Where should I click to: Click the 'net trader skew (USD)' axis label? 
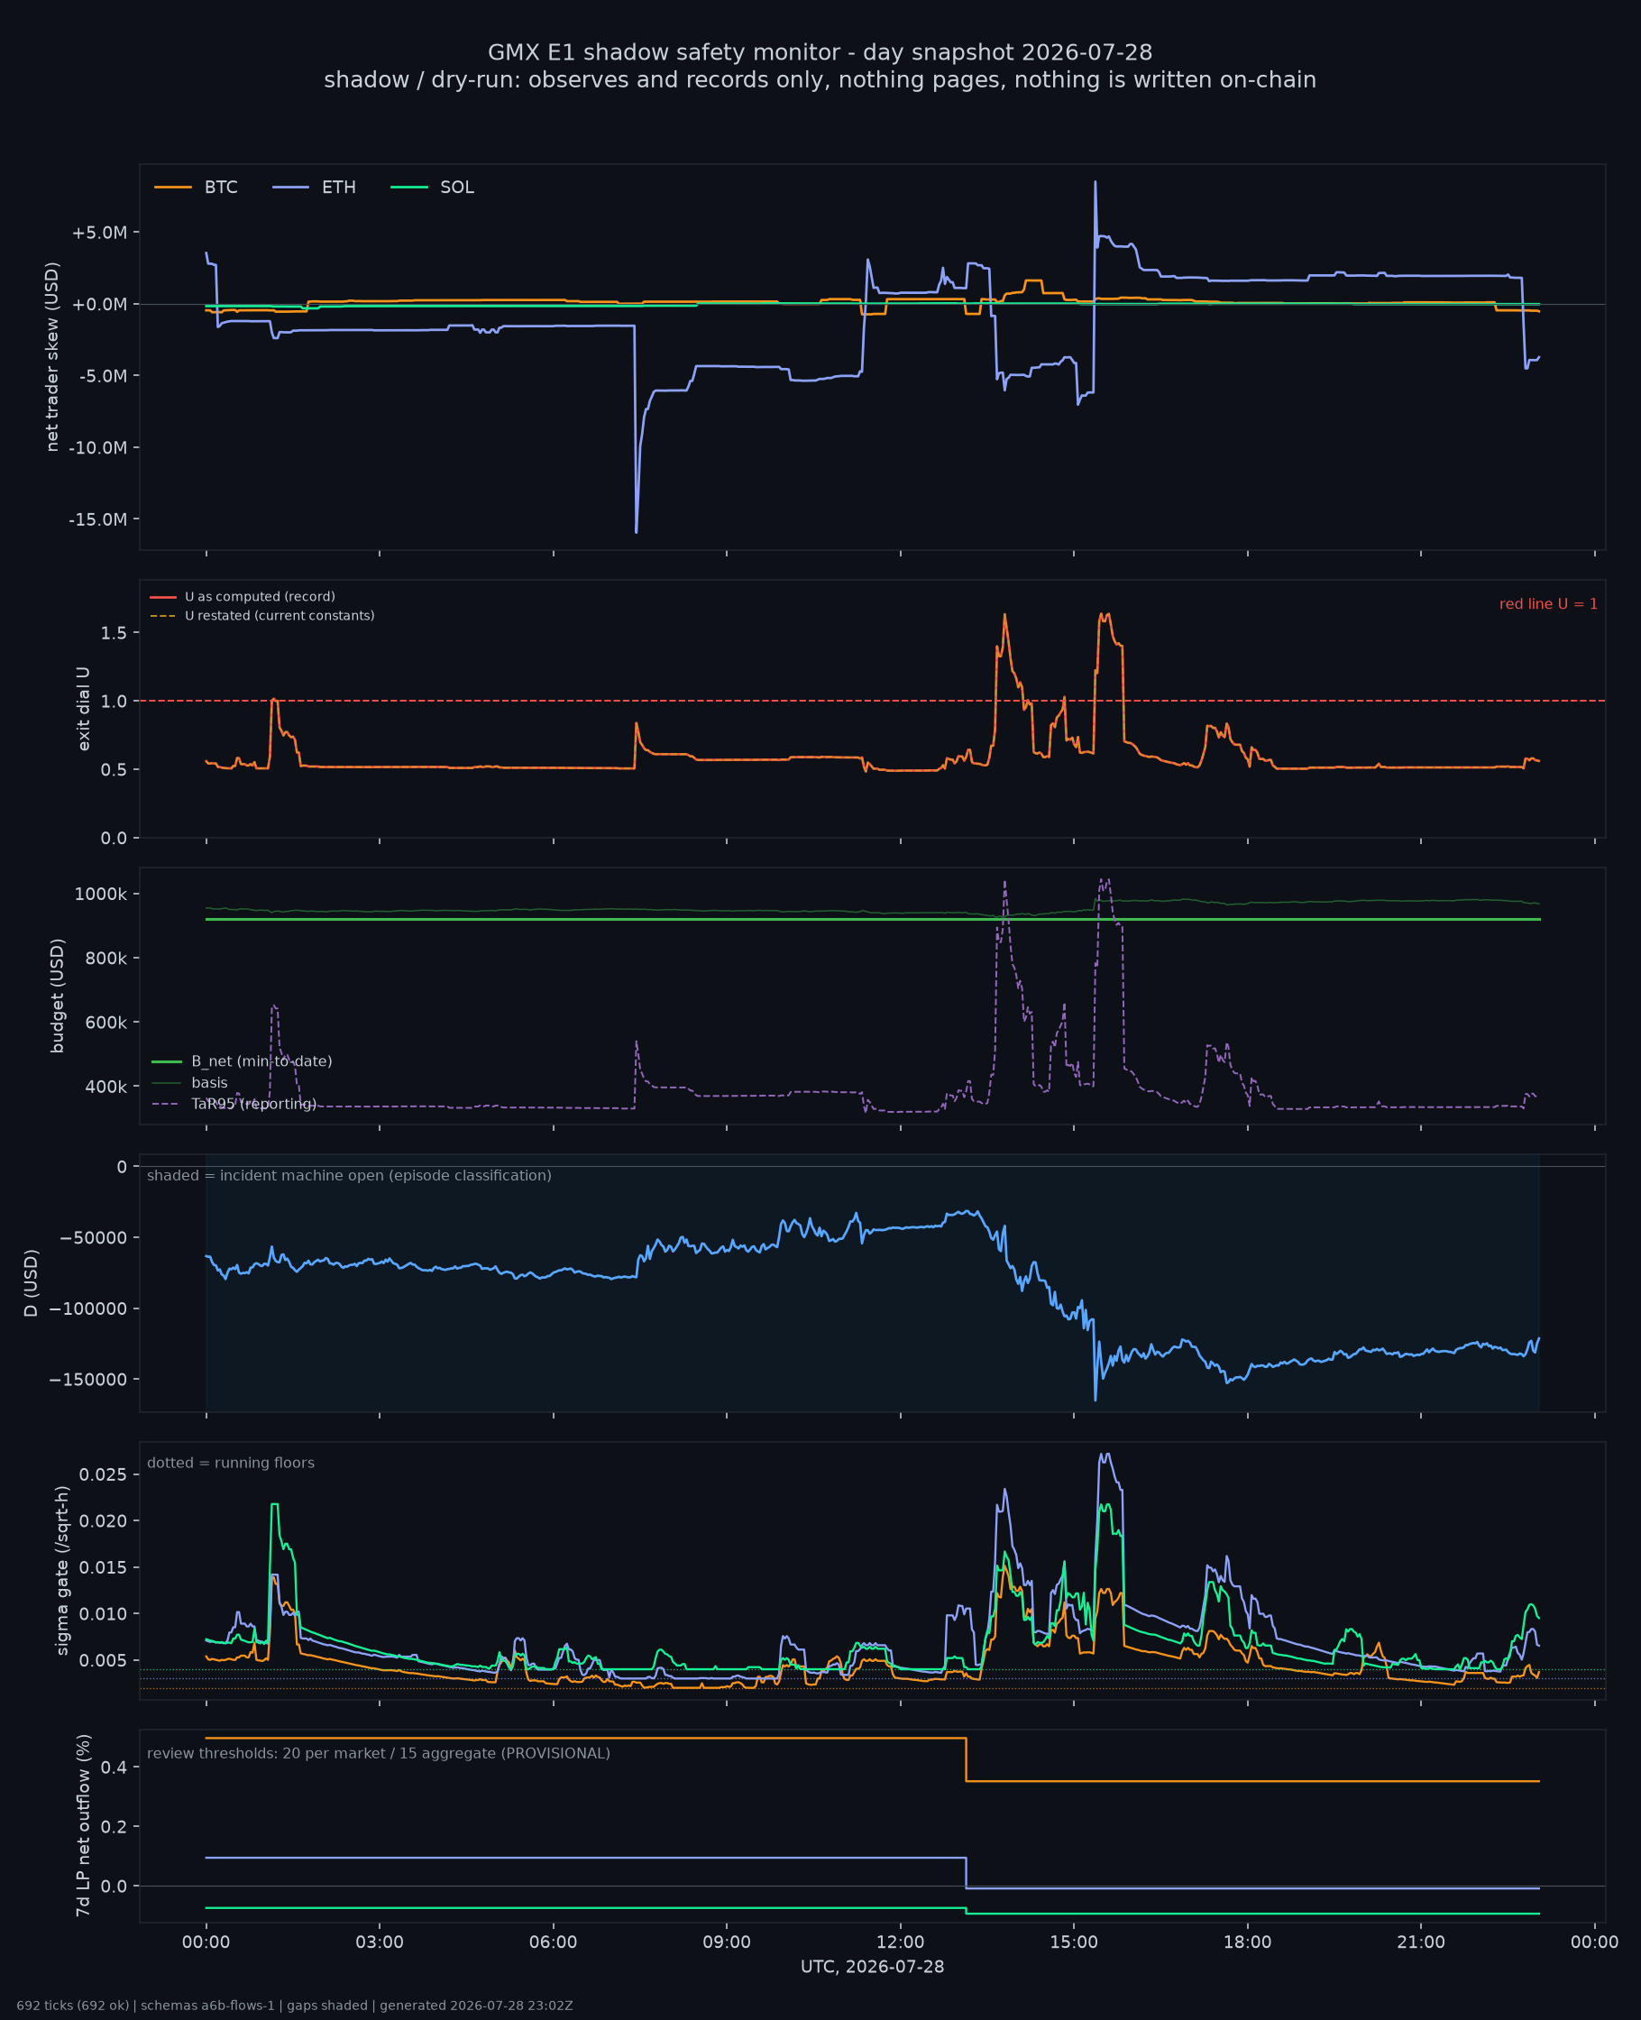(52, 357)
